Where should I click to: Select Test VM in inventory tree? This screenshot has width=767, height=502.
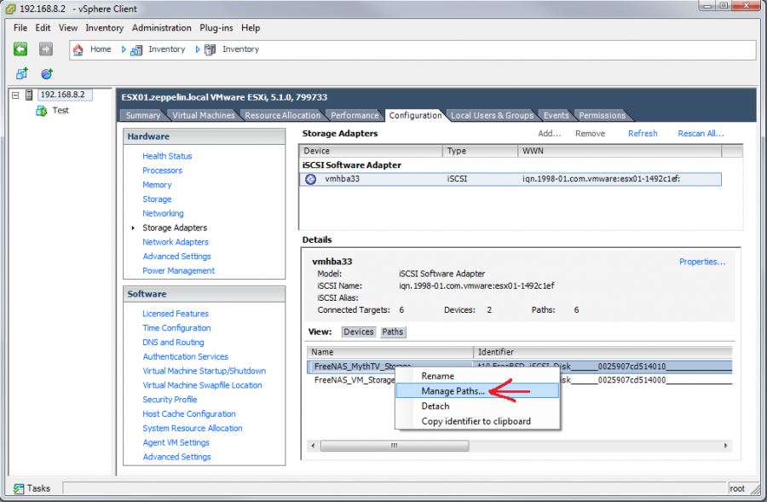tap(61, 111)
